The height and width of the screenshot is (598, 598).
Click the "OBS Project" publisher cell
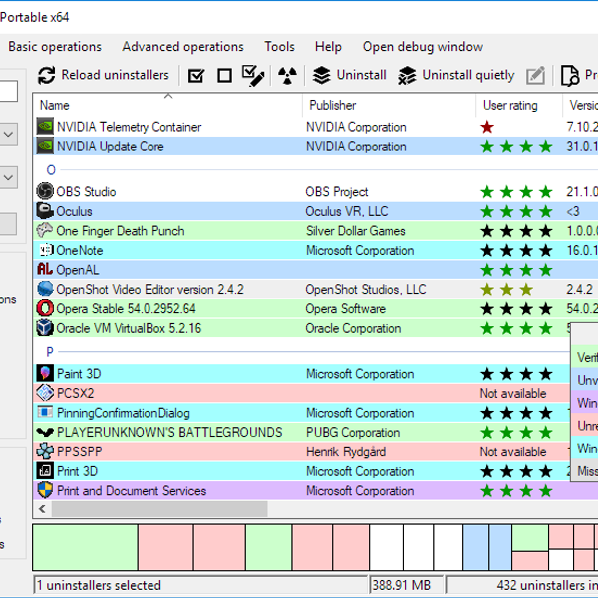click(x=337, y=192)
